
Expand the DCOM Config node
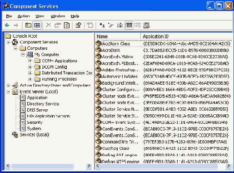[x=30, y=67]
